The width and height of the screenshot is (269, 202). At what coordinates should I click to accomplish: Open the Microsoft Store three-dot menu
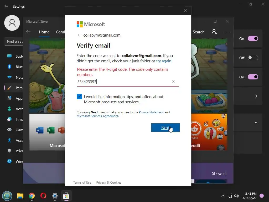227,32
